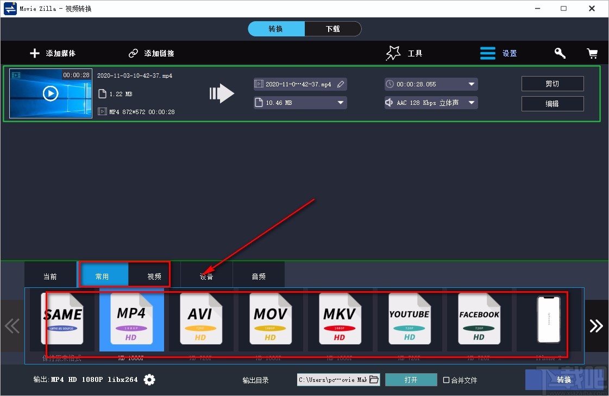Select the MKV HD output preset

[340, 320]
